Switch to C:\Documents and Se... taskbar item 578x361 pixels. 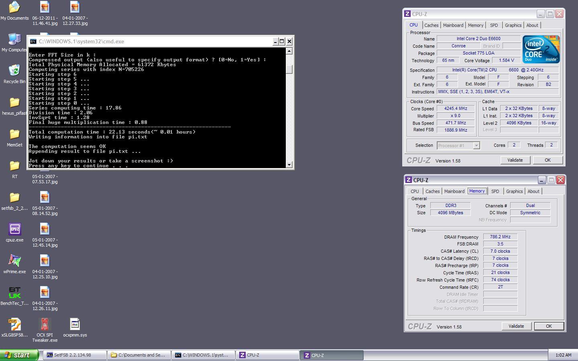(139, 355)
